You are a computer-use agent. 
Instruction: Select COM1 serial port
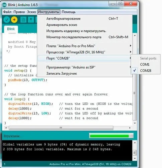coord(146,65)
